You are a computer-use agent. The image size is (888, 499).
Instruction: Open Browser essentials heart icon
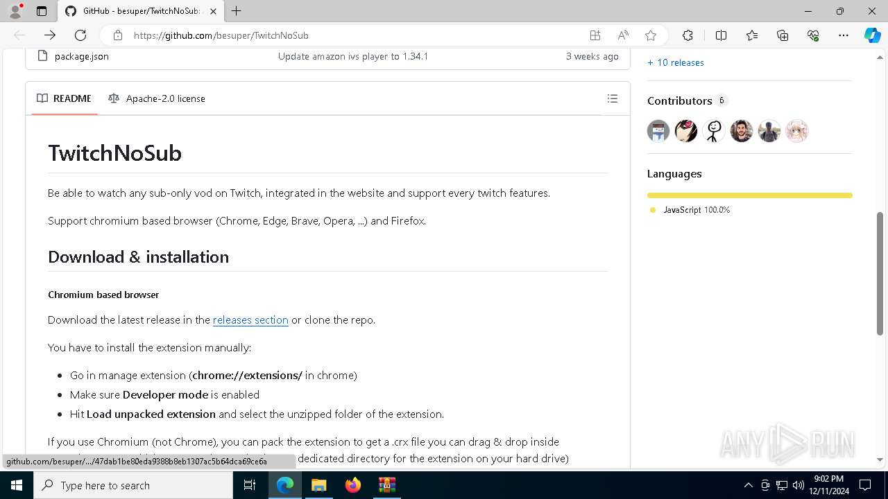coord(813,35)
